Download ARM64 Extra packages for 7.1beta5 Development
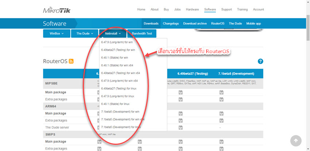The image size is (310, 151). tap(221, 120)
